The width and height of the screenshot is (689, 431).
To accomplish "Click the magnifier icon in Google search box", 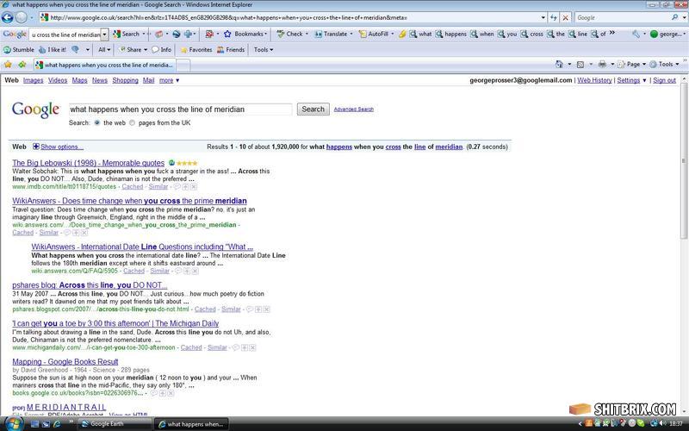I will pyautogui.click(x=675, y=17).
